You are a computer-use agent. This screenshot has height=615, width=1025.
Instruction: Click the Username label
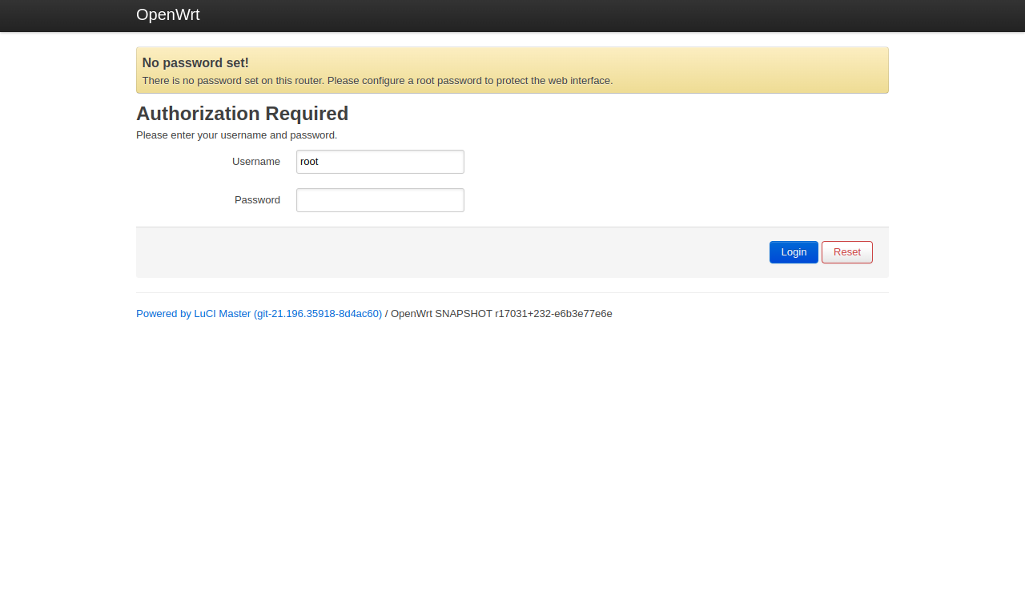[x=256, y=162]
